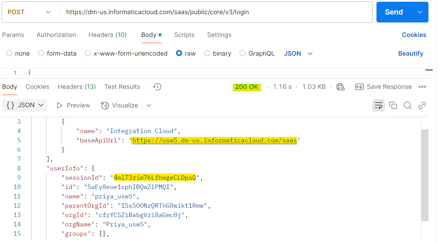Open the request Headers (10) tab
442x243 pixels.
107,35
